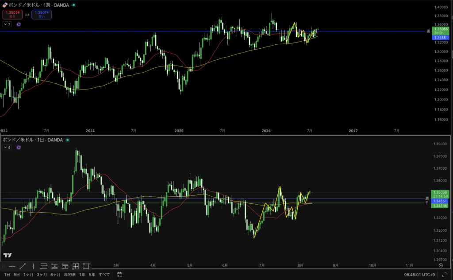453x280 pixels.
Task: Open the weekly chart symbol title ポンド/米ドル・1週
Action: (x=39, y=5)
